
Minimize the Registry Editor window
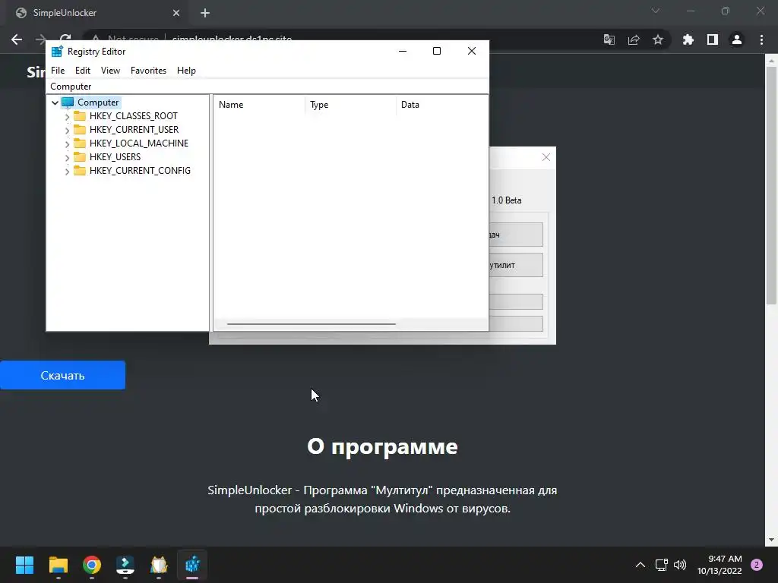403,51
